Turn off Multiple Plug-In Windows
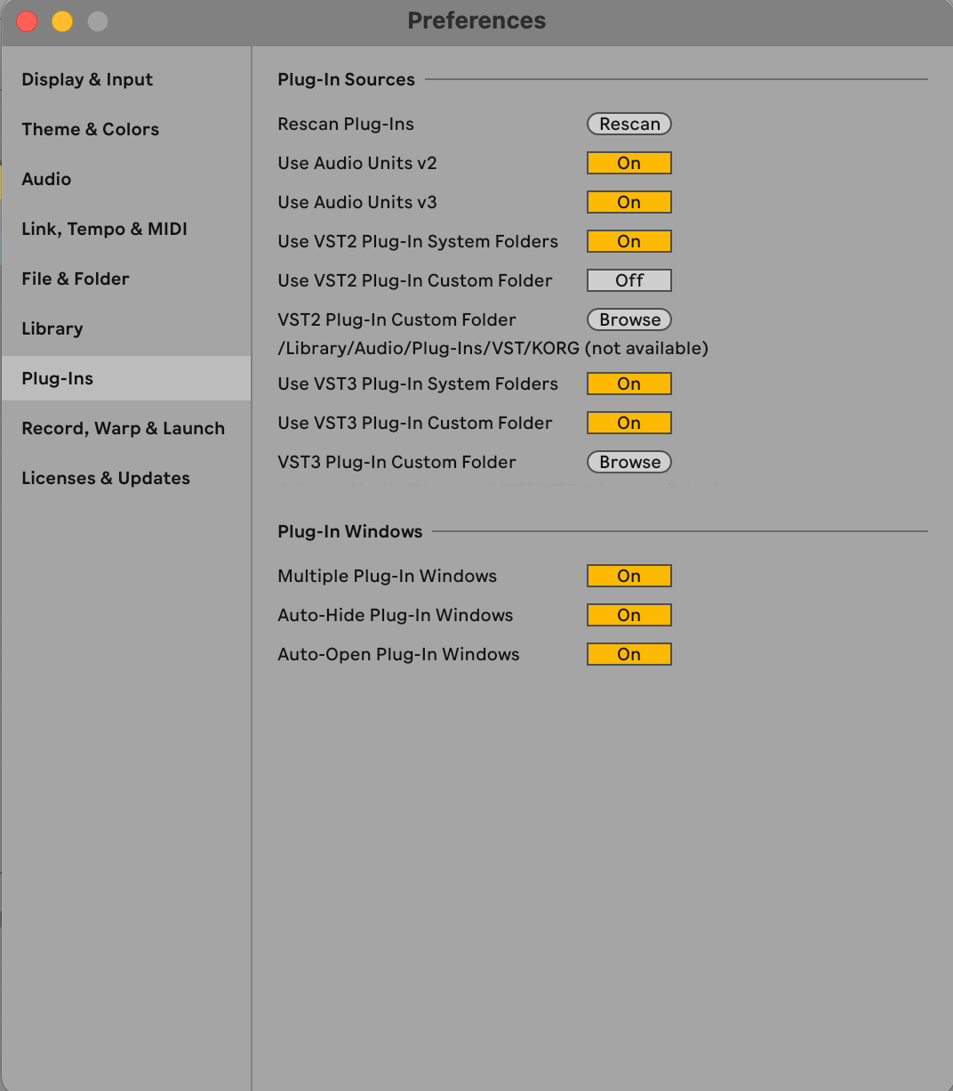 pos(629,576)
